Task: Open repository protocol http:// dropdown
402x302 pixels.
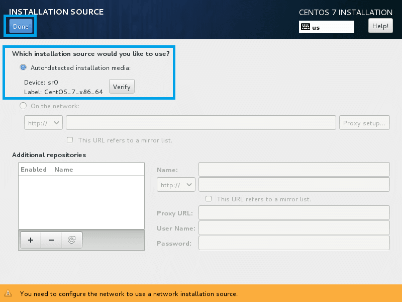Action: 176,185
